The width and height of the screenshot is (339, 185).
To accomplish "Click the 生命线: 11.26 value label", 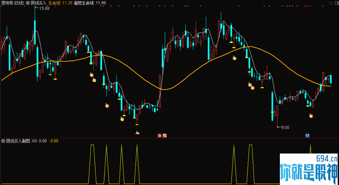I will [60, 3].
